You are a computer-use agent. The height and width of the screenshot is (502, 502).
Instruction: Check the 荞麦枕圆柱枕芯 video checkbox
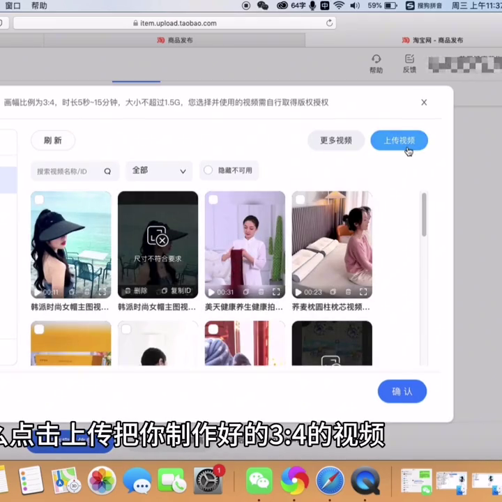(x=301, y=200)
